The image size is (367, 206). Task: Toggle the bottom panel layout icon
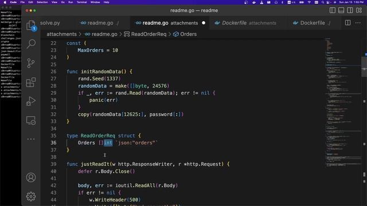click(x=341, y=10)
